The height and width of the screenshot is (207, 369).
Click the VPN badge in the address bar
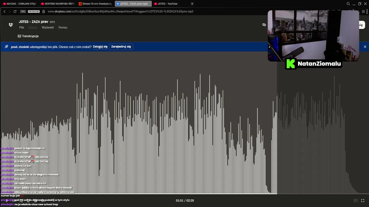[23, 11]
